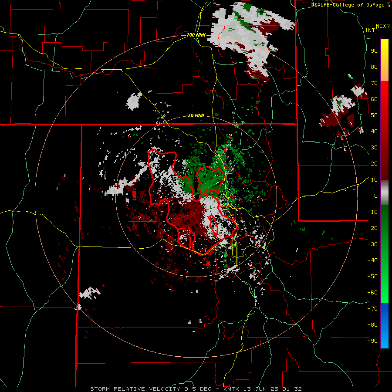Click the "KMTX" radar site identifier
This screenshot has height=392, width=392.
pos(231,389)
